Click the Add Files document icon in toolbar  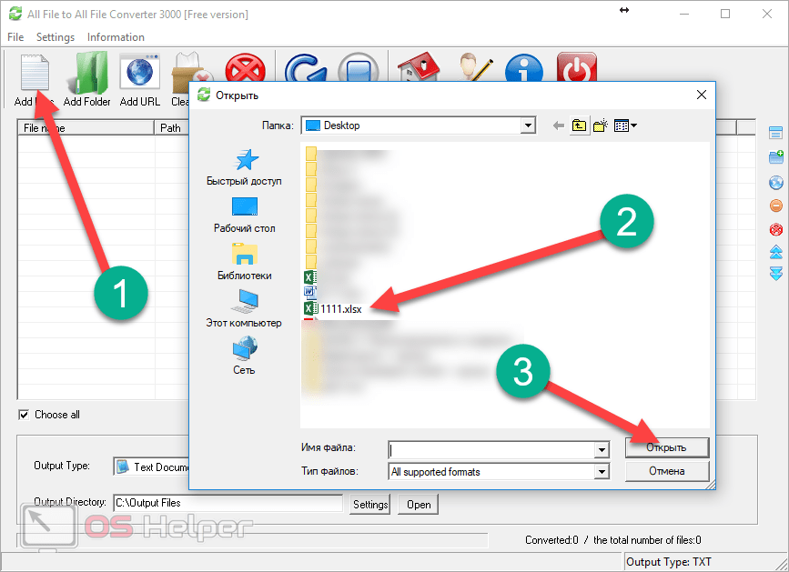35,75
